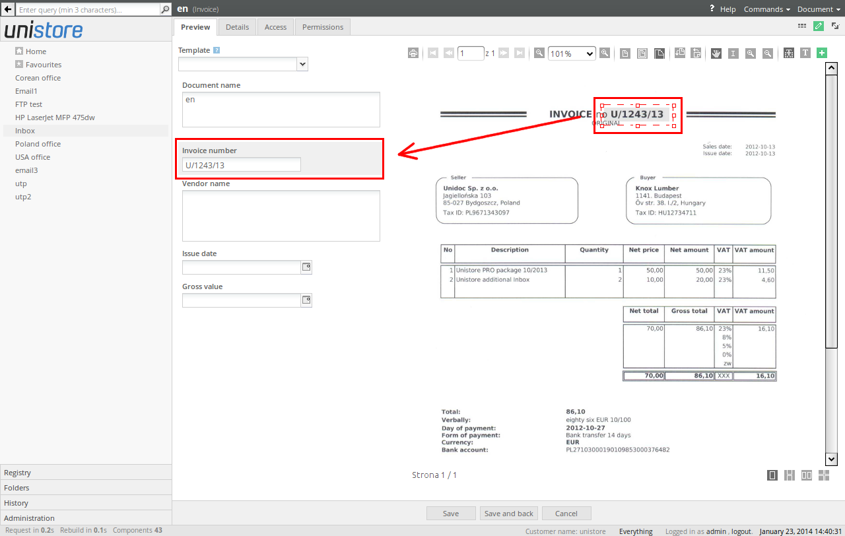Image resolution: width=845 pixels, height=536 pixels.
Task: Go to previous page in viewer
Action: [449, 53]
